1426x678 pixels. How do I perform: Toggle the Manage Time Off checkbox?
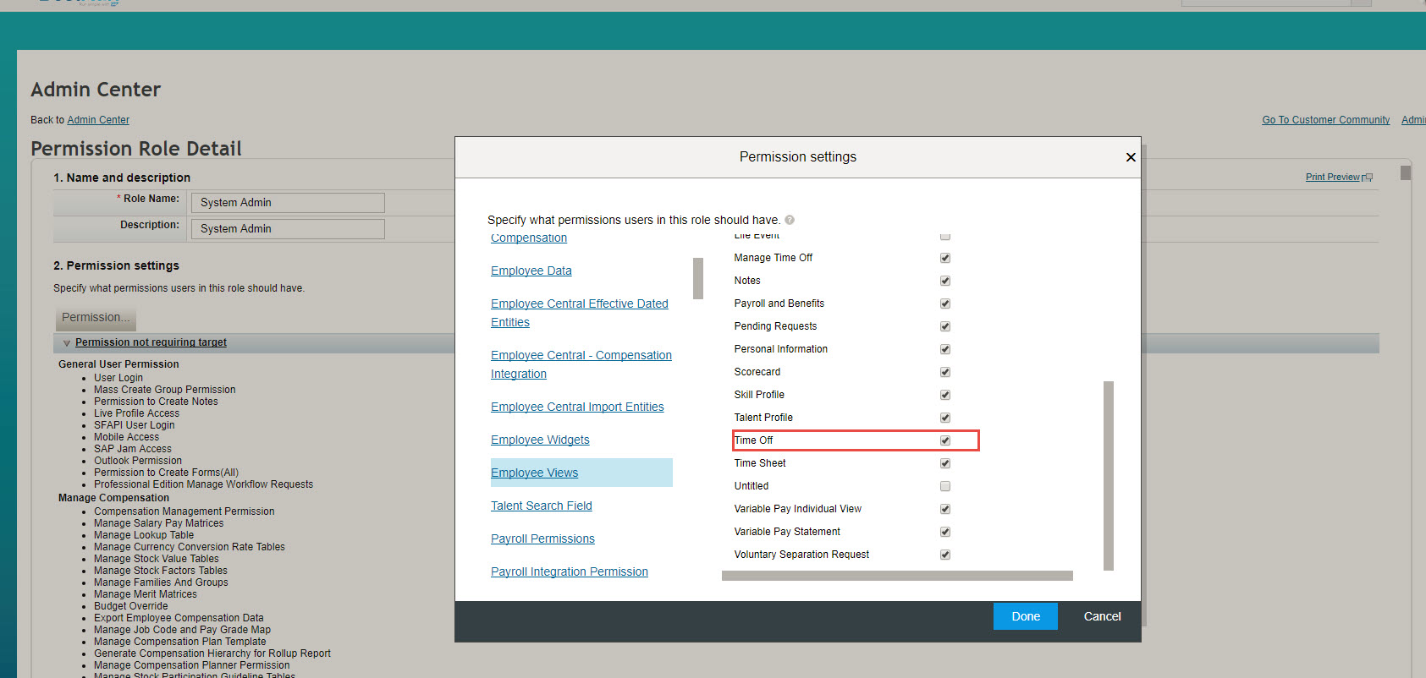tap(945, 258)
